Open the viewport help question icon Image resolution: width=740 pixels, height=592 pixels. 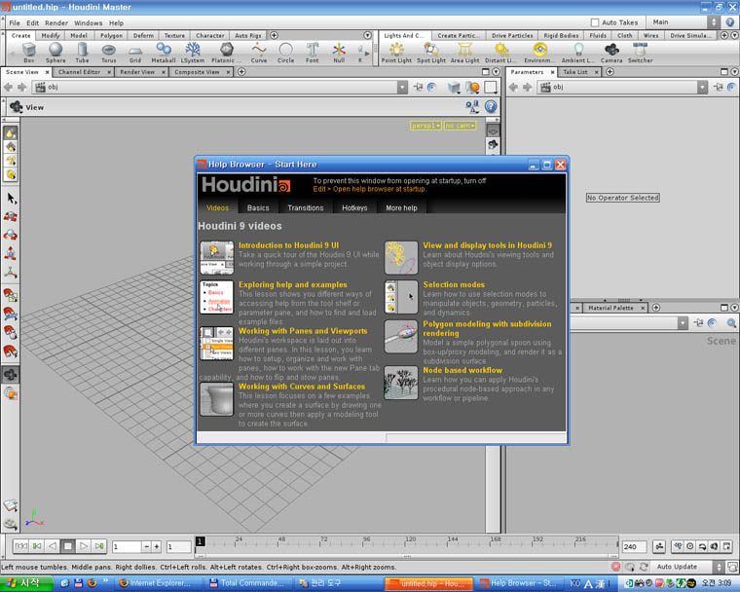point(491,107)
